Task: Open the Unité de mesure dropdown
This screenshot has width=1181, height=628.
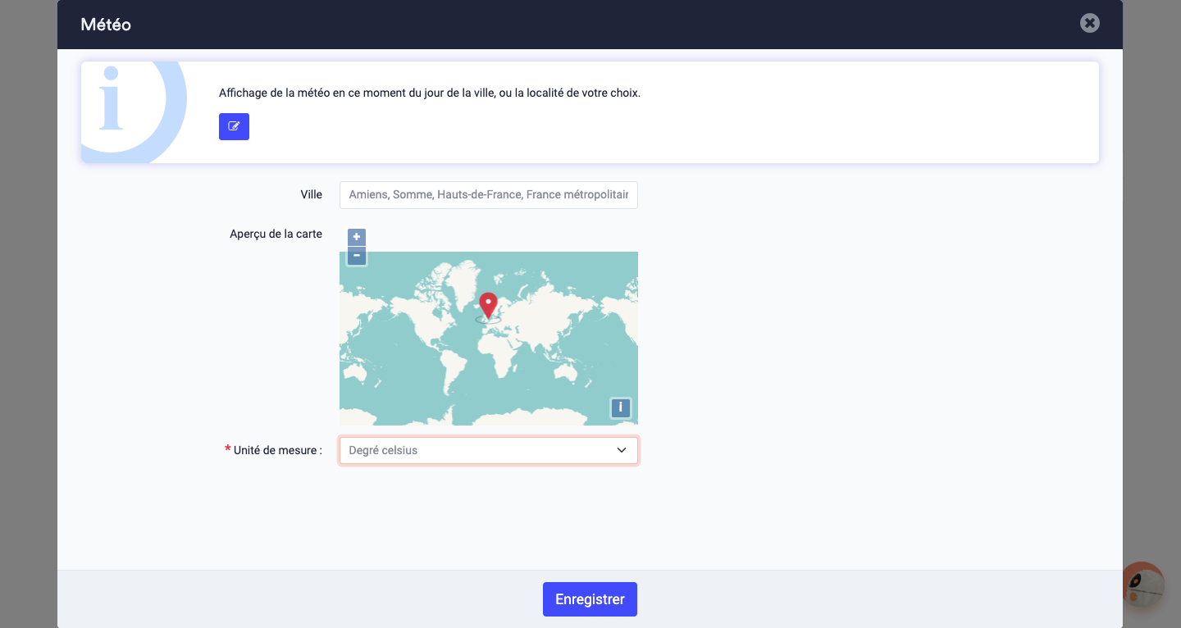Action: click(x=488, y=450)
